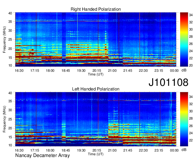Screen dimensions: 196x159
Task: Click the '16:30' tick label on top plot
Action: coord(19,71)
